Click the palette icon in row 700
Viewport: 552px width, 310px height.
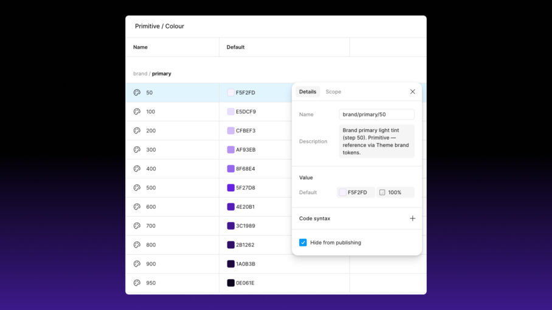pyautogui.click(x=137, y=226)
